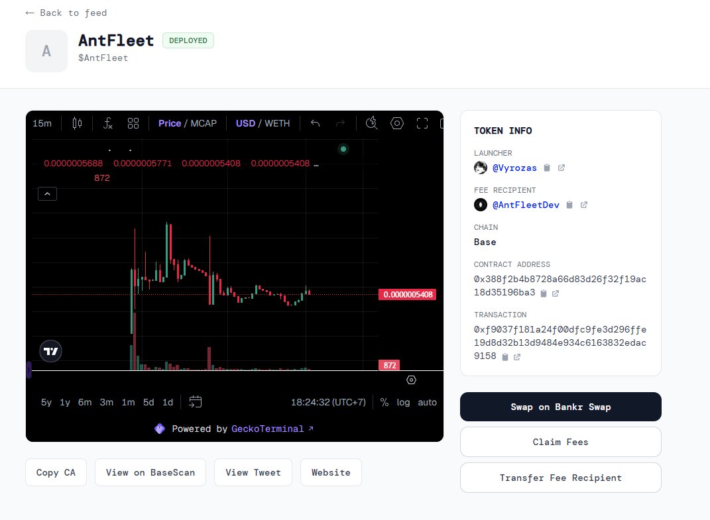Click the green live market status dot
Screen dimensions: 710x520
343,149
